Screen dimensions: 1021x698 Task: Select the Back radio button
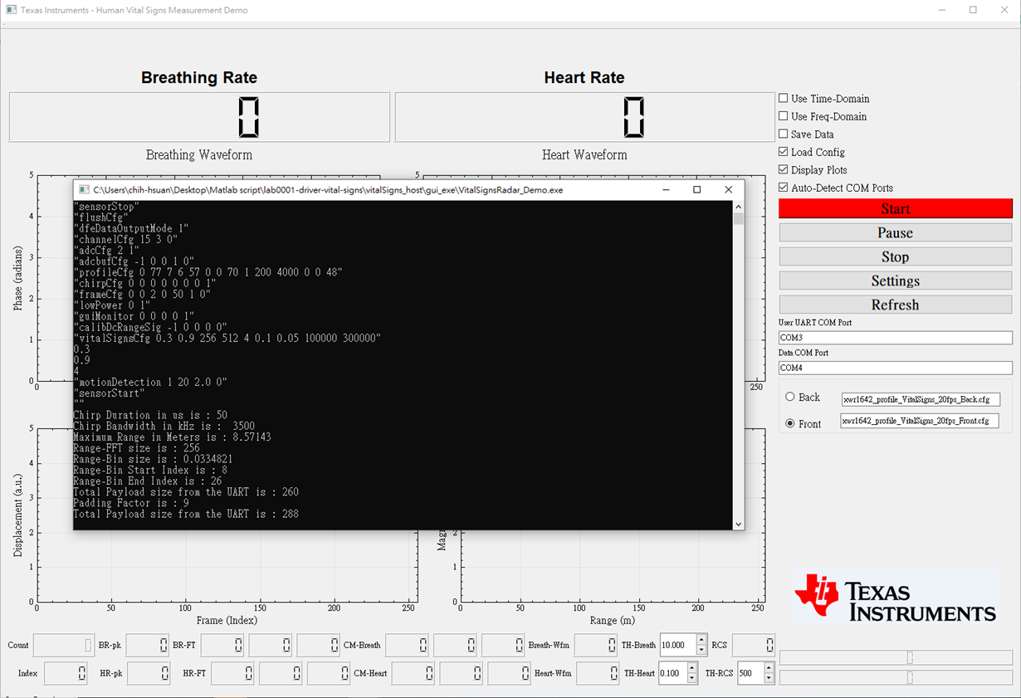tap(789, 397)
